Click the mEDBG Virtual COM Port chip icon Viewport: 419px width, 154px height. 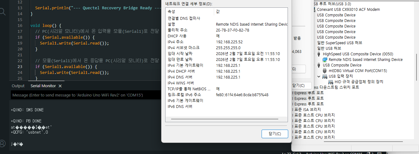[325, 71]
